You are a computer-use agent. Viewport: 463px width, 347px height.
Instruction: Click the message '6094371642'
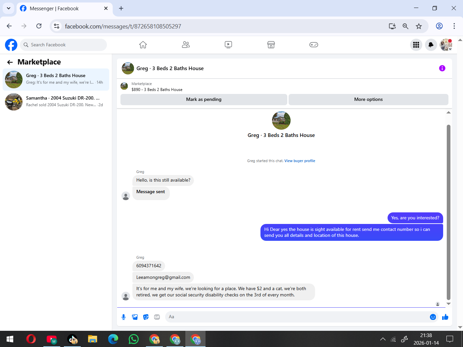coord(149,266)
